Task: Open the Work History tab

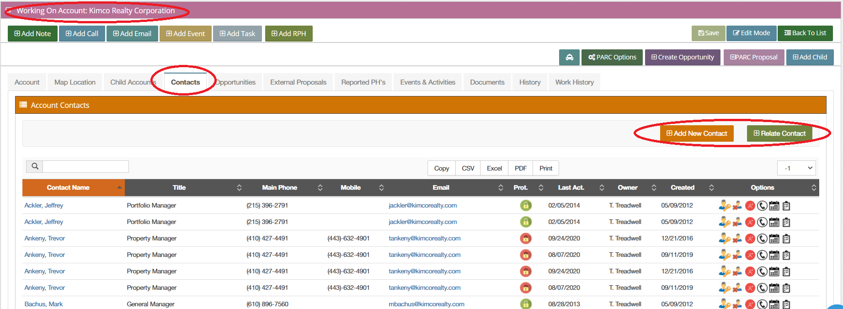Action: (x=575, y=82)
